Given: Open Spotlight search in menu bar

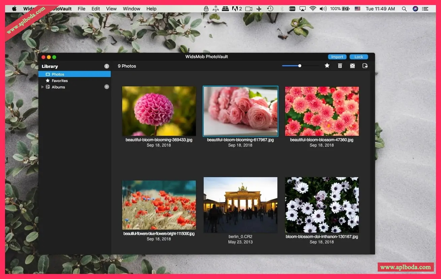Looking at the screenshot, I should pyautogui.click(x=404, y=9).
